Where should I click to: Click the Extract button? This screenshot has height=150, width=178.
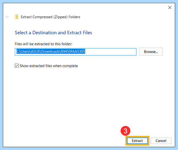[137, 141]
